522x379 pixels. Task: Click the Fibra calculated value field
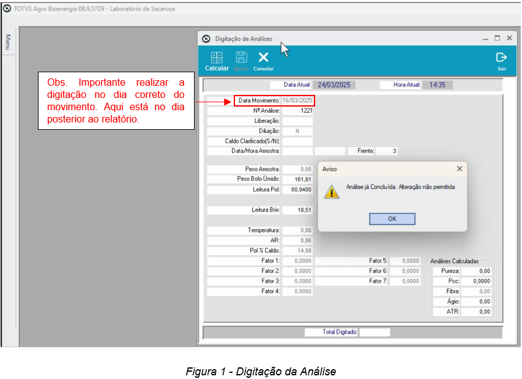pyautogui.click(x=476, y=291)
